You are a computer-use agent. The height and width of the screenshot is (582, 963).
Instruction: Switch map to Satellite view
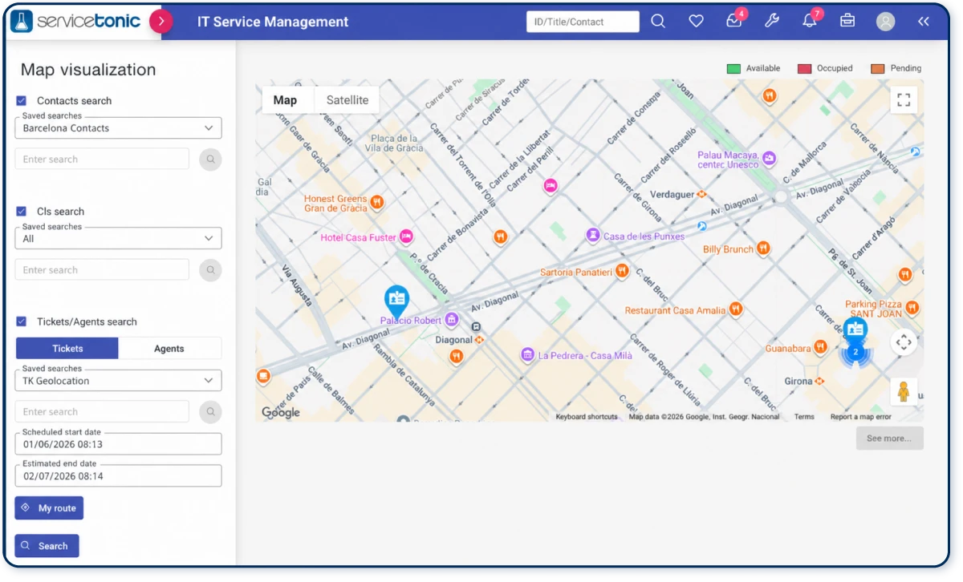347,100
